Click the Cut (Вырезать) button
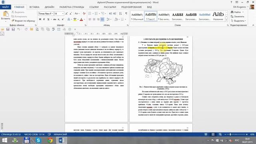This screenshot has width=256, height=144. click(x=18, y=12)
